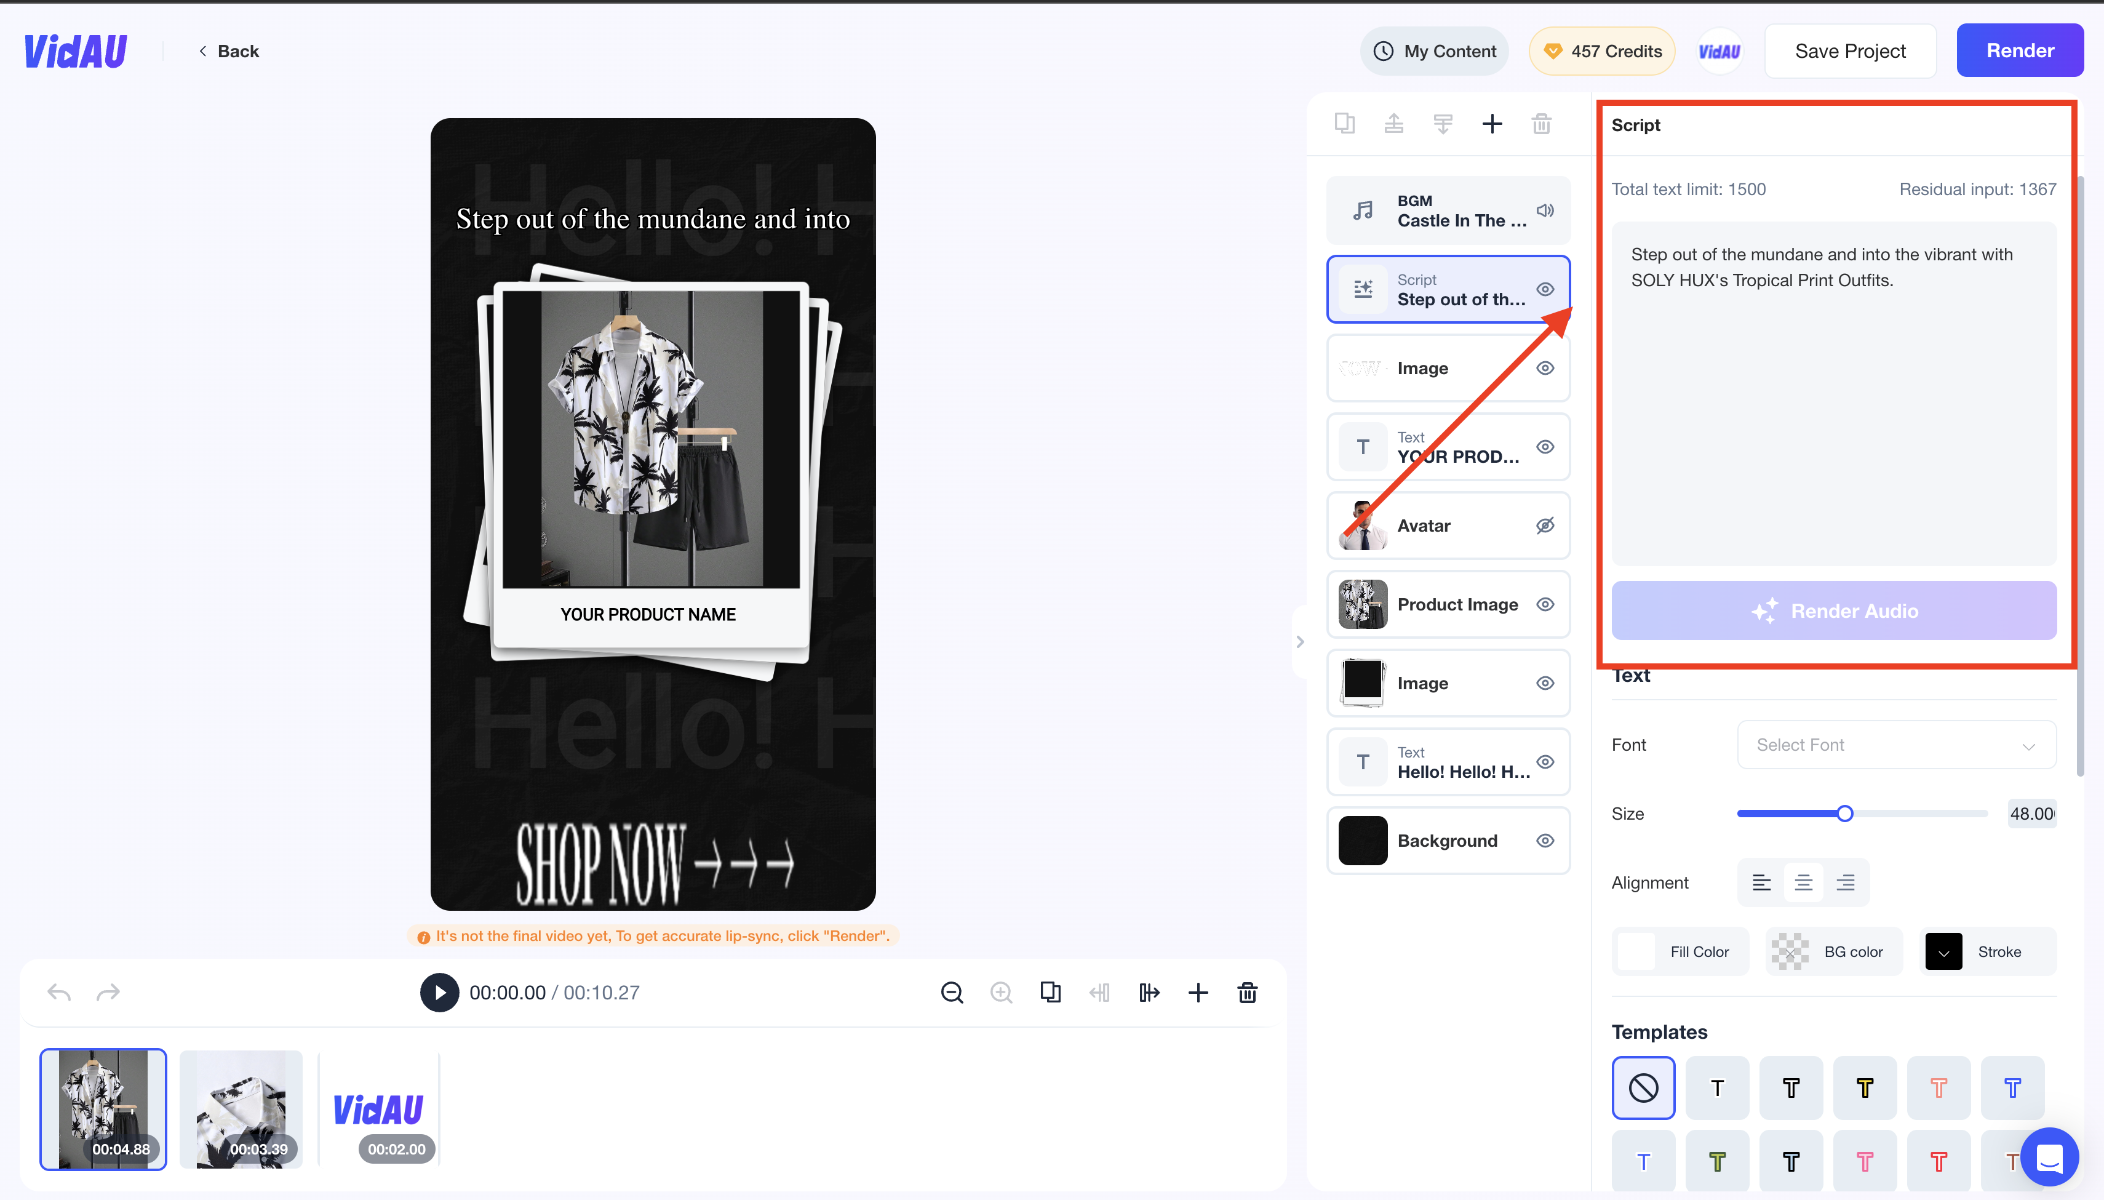Image resolution: width=2104 pixels, height=1200 pixels.
Task: Select the add scene plus icon on timeline
Action: [1198, 993]
